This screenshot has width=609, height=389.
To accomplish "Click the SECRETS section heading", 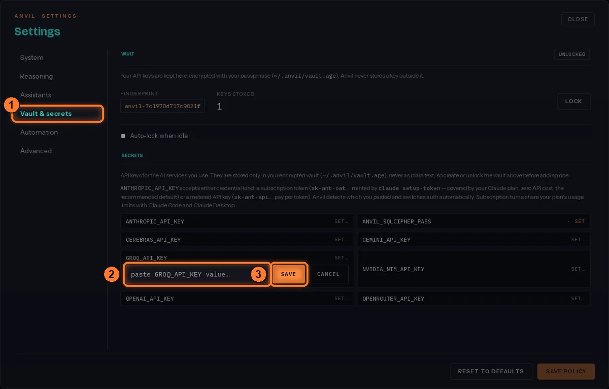I will click(x=132, y=155).
